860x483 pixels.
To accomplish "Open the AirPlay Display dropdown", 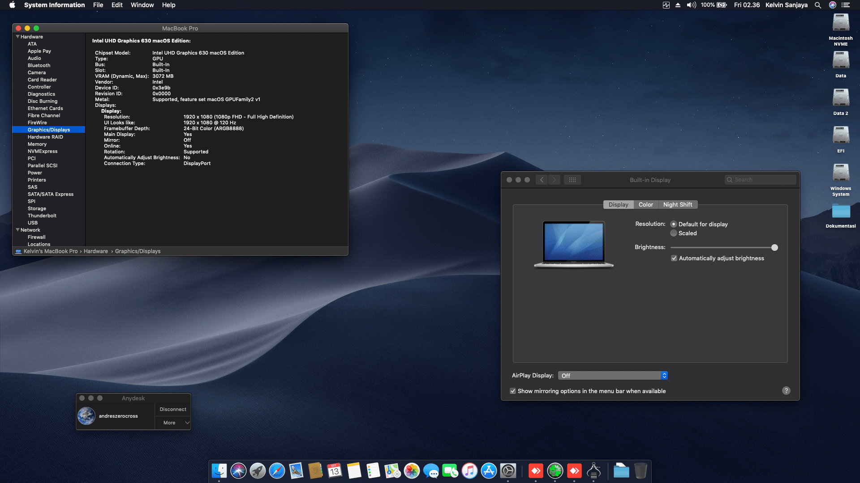I will [x=613, y=376].
